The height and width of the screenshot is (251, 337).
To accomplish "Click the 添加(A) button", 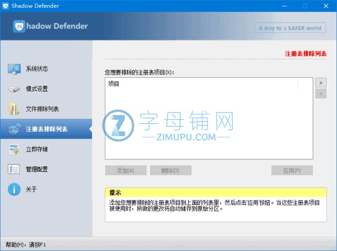I will click(x=126, y=170).
